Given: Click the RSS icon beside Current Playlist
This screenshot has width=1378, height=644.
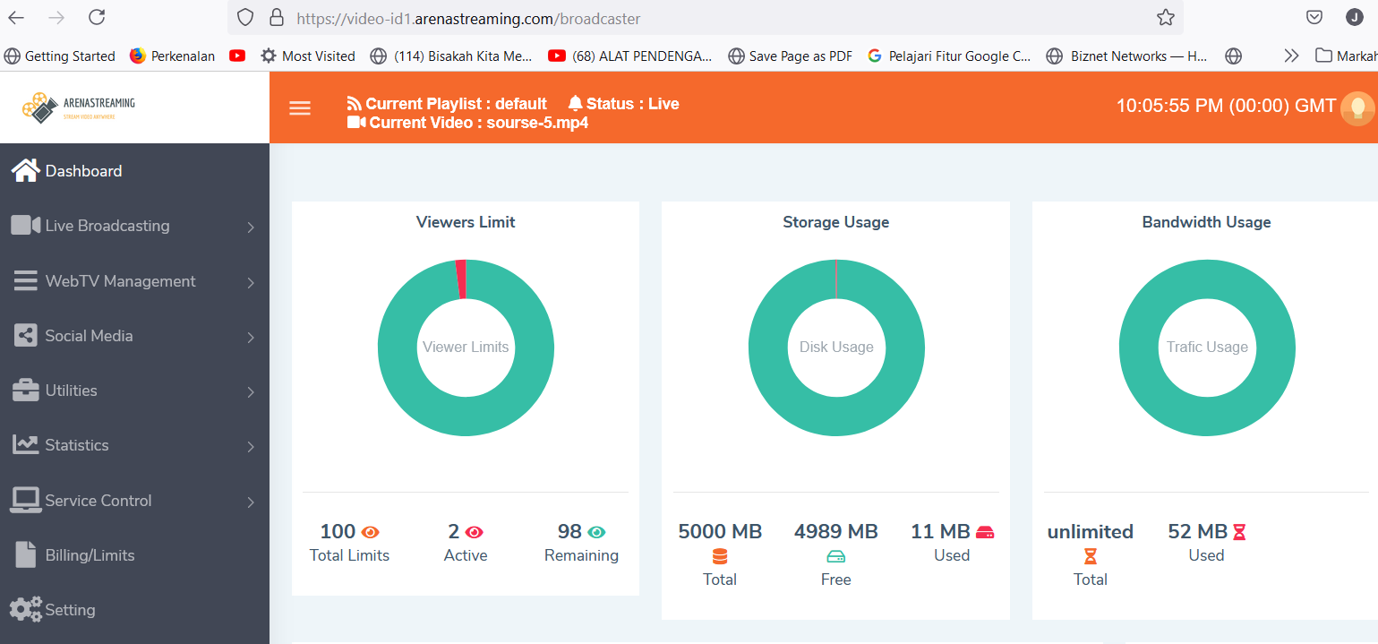Looking at the screenshot, I should (355, 103).
